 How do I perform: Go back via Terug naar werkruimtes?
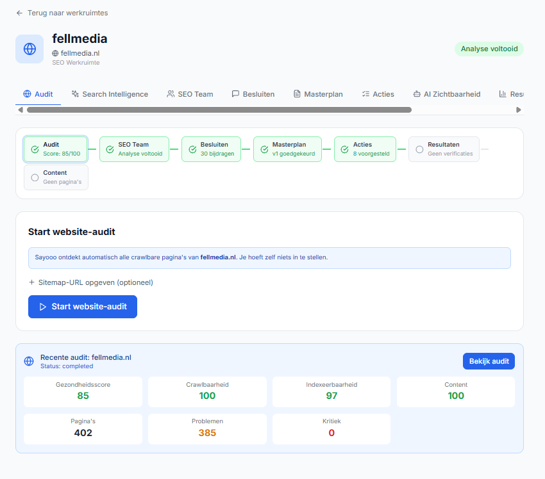coord(62,13)
